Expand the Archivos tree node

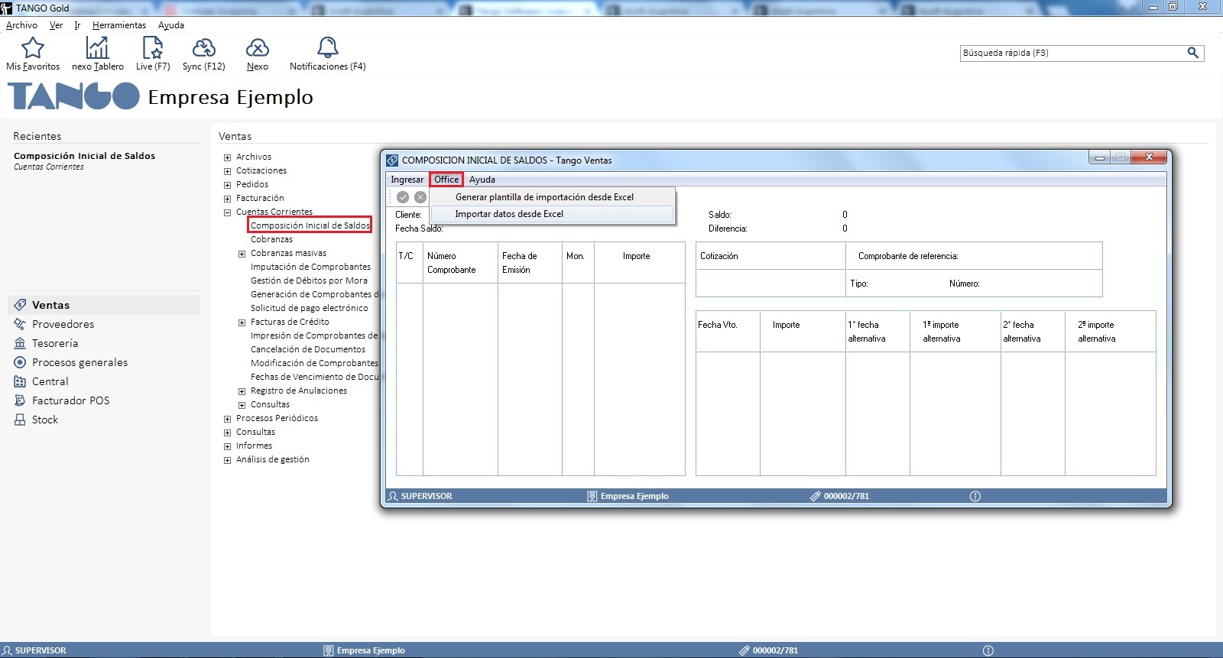[x=227, y=157]
